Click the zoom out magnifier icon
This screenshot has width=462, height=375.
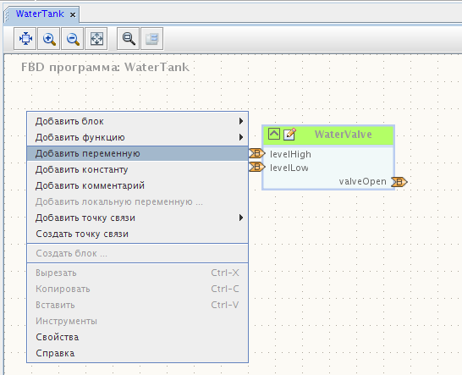point(73,39)
